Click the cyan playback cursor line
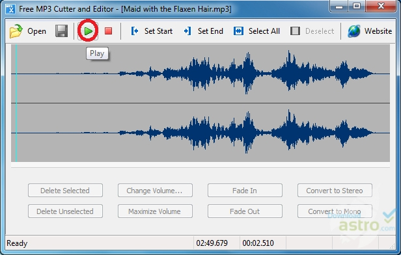This screenshot has height=255, width=401. click(x=16, y=103)
